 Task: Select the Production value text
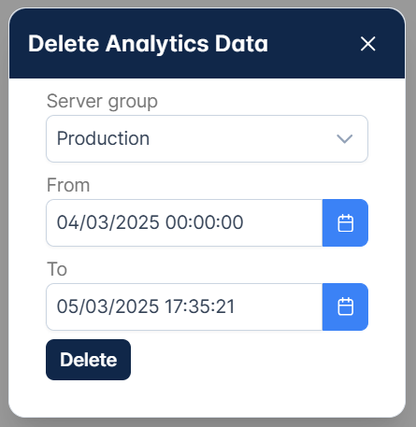point(103,138)
